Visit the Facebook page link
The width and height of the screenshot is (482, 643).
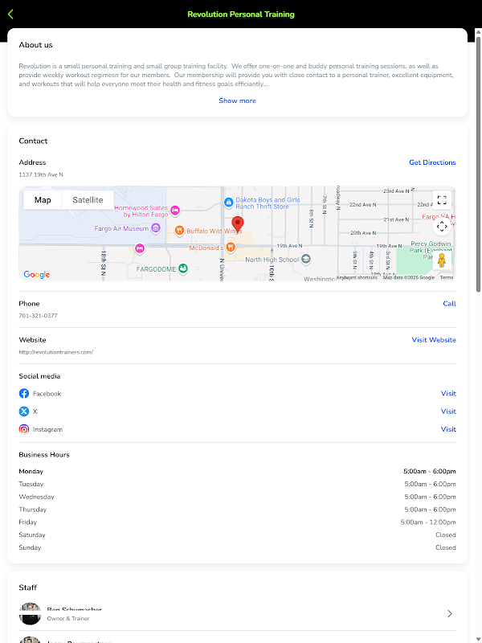pos(448,394)
